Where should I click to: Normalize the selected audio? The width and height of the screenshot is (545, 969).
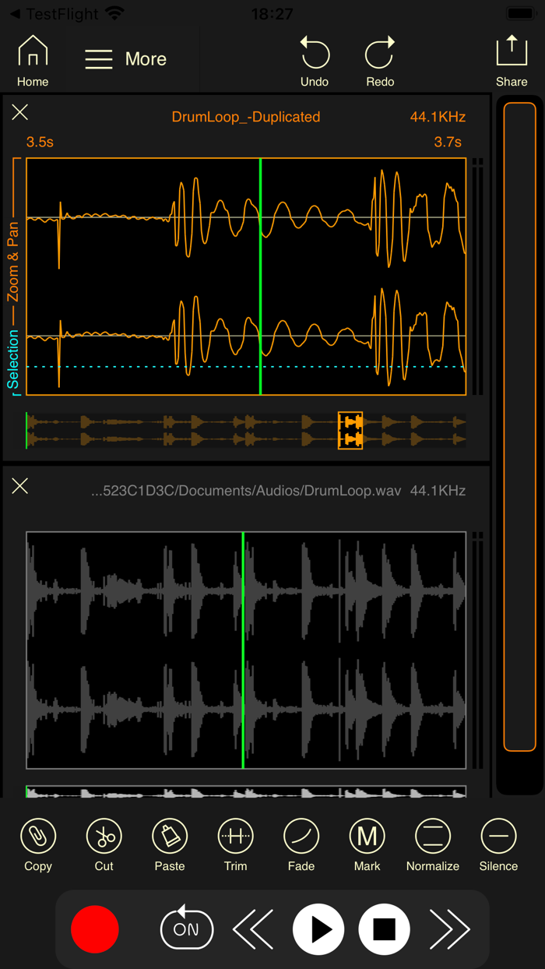pyautogui.click(x=433, y=844)
